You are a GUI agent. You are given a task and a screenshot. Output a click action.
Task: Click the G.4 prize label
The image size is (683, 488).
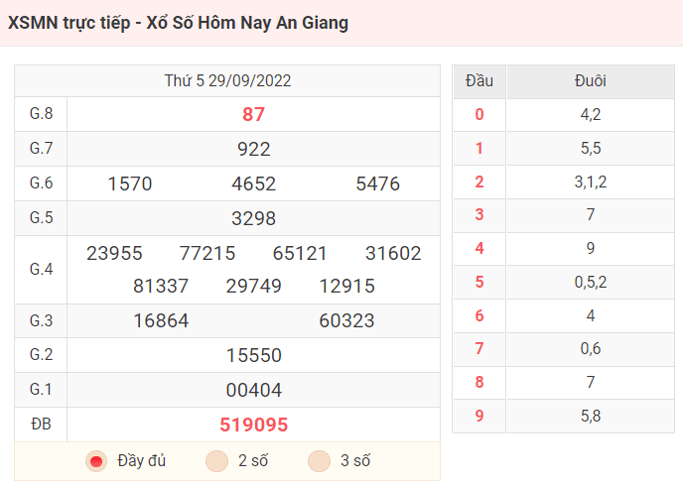[41, 270]
